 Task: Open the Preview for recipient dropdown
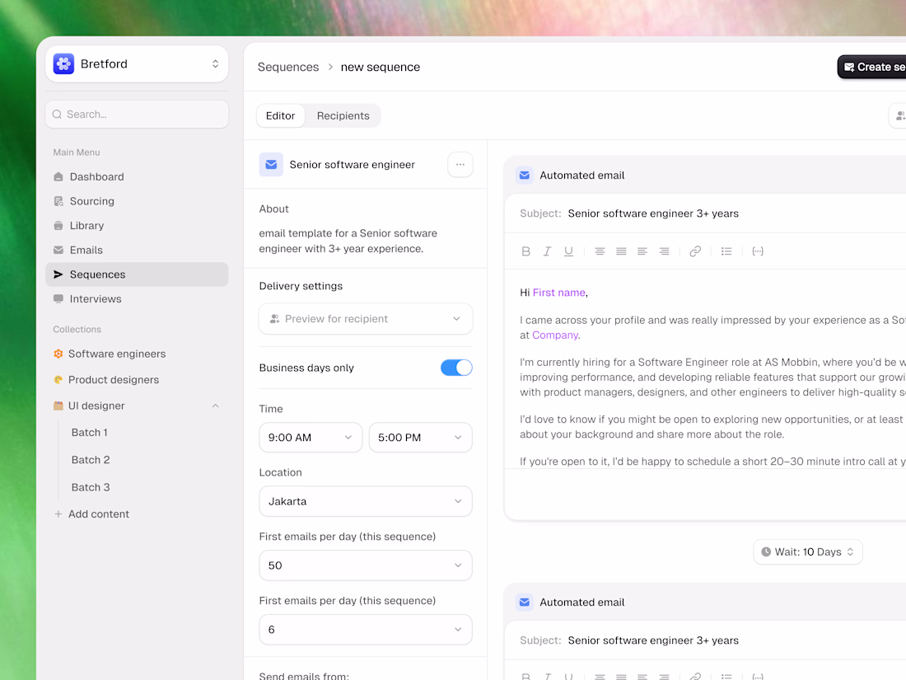click(366, 319)
